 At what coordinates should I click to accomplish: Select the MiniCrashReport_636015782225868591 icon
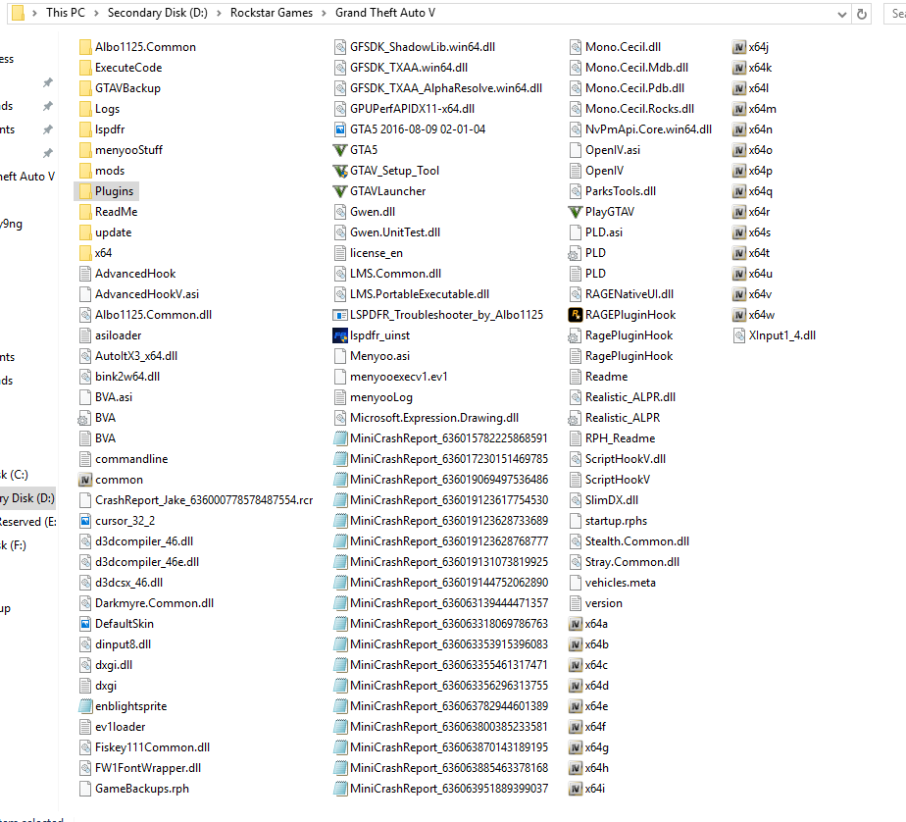click(x=340, y=438)
